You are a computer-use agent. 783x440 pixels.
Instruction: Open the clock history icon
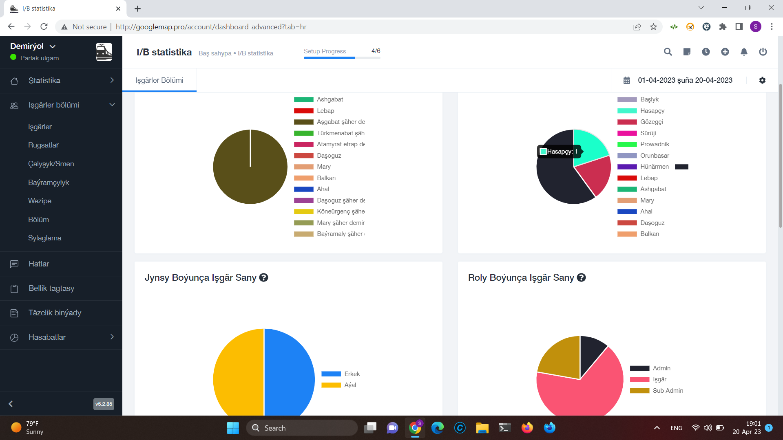(x=706, y=52)
